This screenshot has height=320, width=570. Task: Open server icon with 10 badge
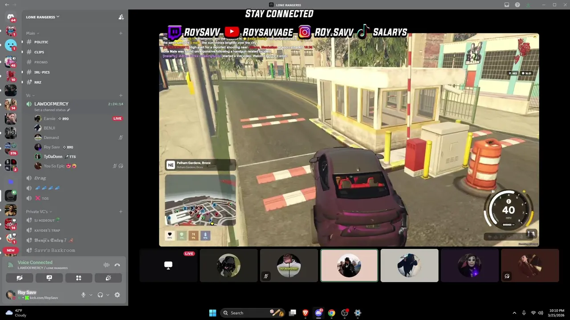pos(11,76)
